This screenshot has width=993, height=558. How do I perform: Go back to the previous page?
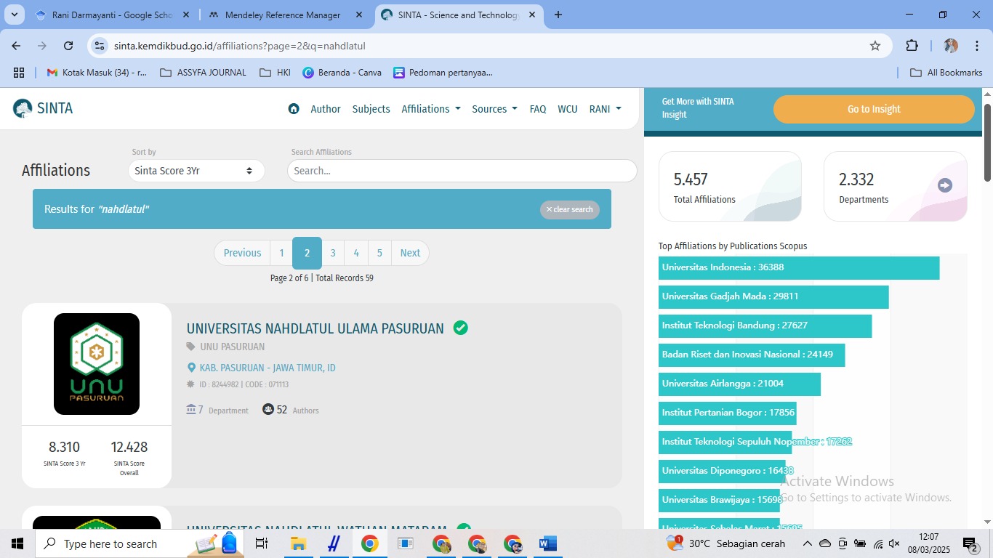pyautogui.click(x=16, y=46)
